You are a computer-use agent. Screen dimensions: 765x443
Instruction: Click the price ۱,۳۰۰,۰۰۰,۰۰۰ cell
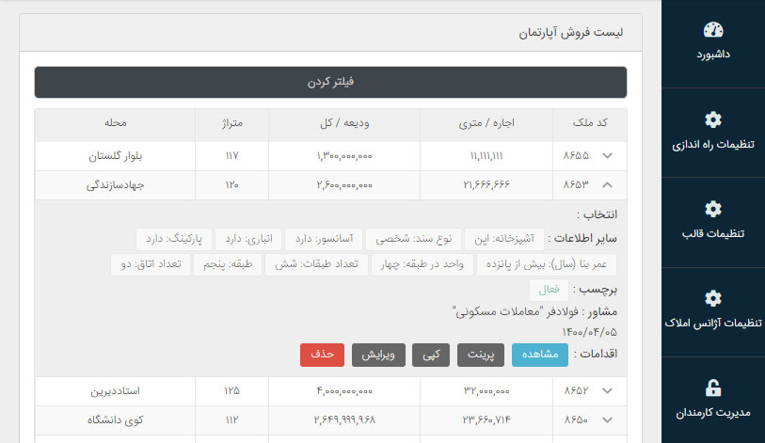[344, 156]
